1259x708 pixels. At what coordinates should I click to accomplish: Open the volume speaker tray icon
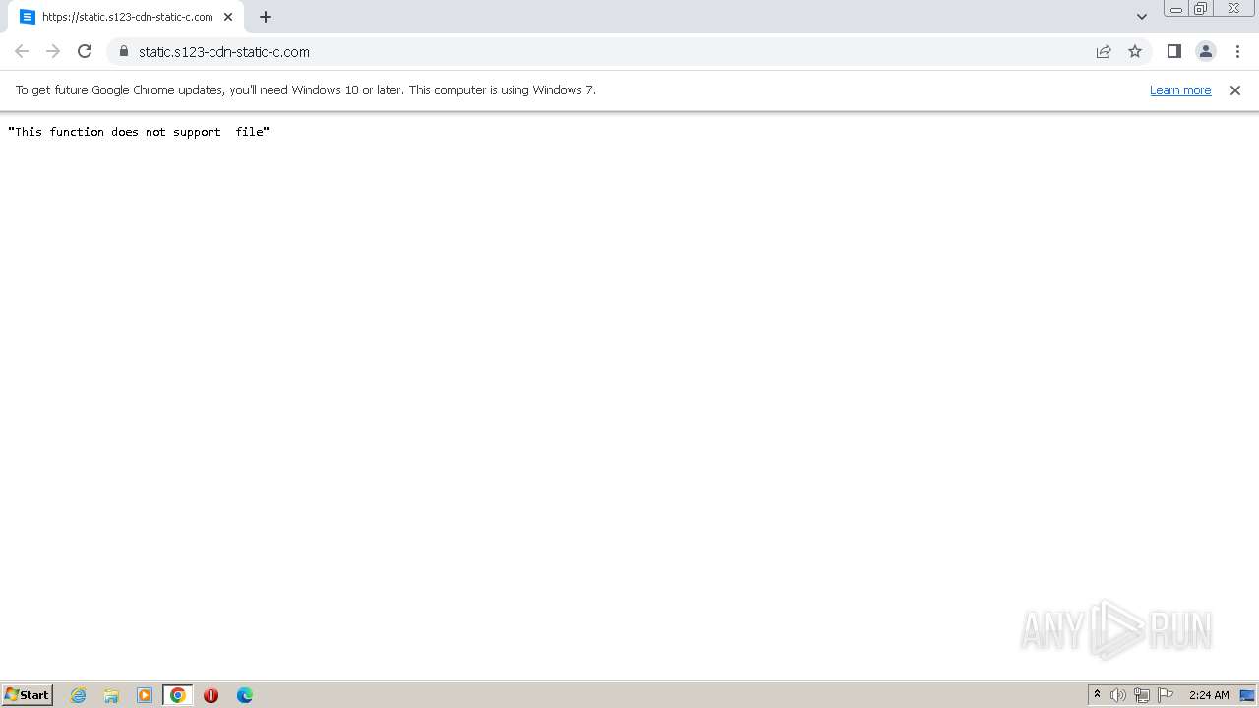click(1118, 695)
